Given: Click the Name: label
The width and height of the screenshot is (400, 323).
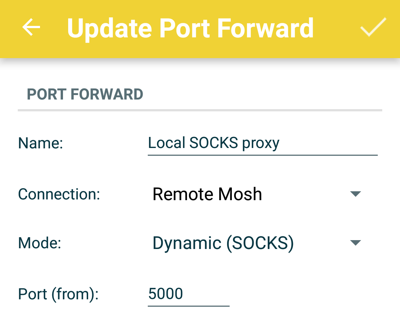Looking at the screenshot, I should click(41, 143).
